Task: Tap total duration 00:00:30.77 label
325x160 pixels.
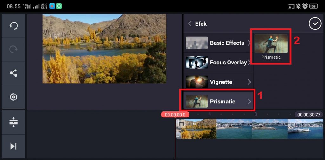Action: coord(308,115)
